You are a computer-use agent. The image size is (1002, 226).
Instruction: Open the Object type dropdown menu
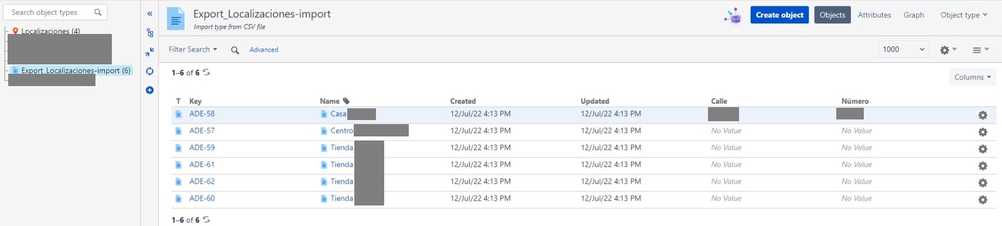pyautogui.click(x=963, y=15)
